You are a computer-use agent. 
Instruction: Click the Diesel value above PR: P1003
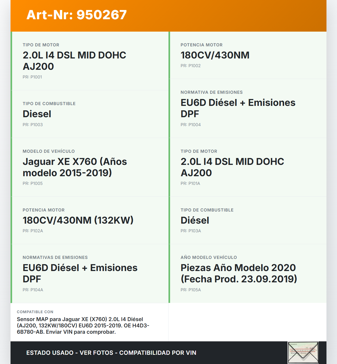37,114
